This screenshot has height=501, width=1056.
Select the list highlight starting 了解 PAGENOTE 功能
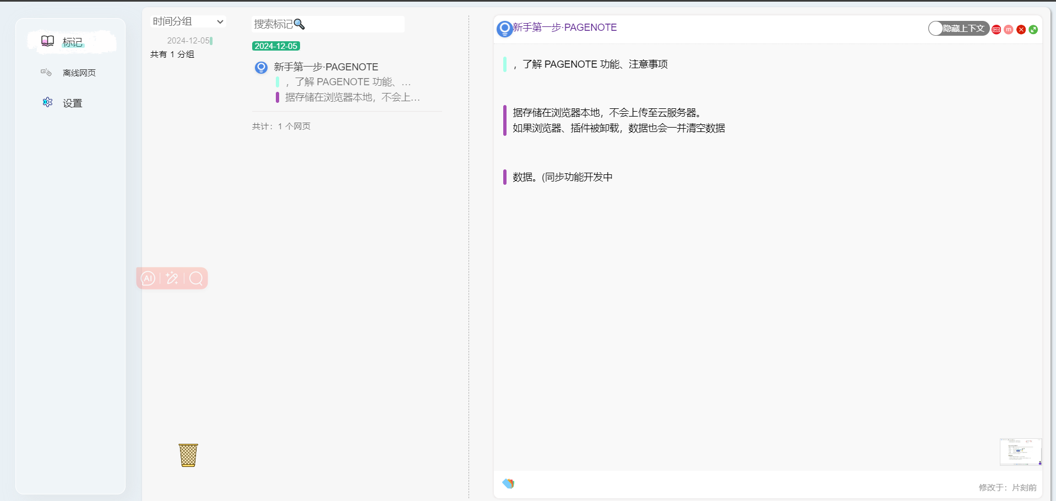(348, 82)
